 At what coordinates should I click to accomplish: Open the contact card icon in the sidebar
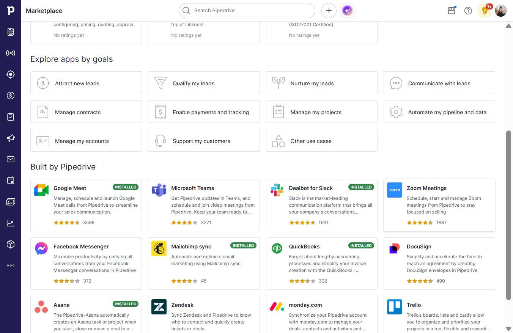pyautogui.click(x=11, y=202)
